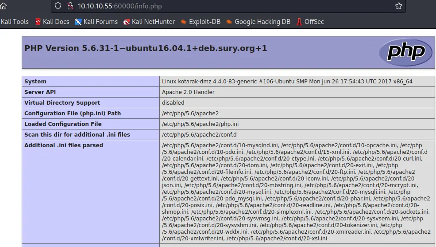Click the Kali Docs red favicon

click(x=38, y=22)
